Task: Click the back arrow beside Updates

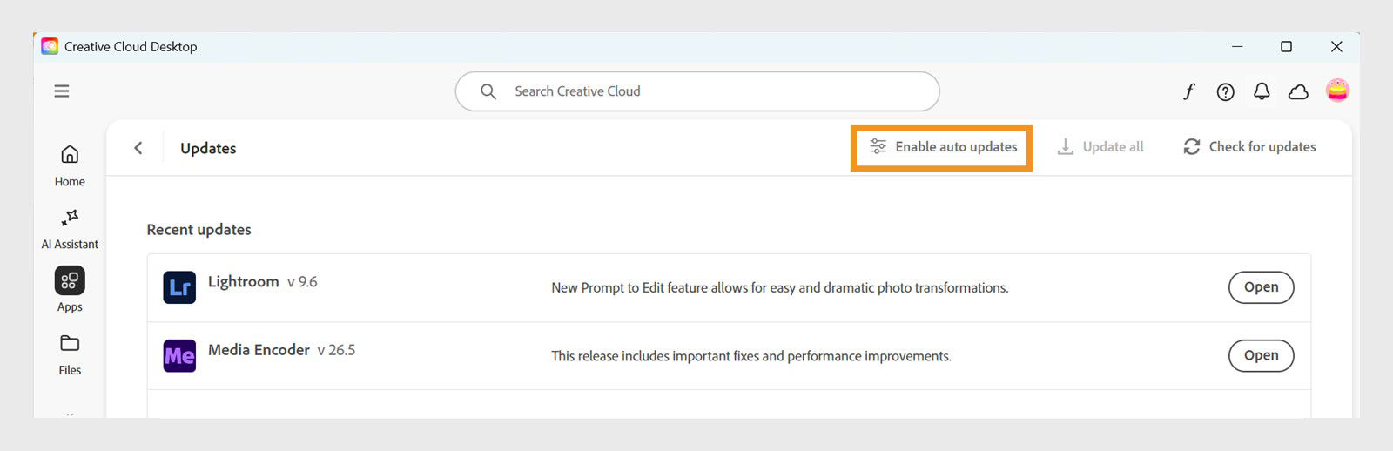Action: 138,148
